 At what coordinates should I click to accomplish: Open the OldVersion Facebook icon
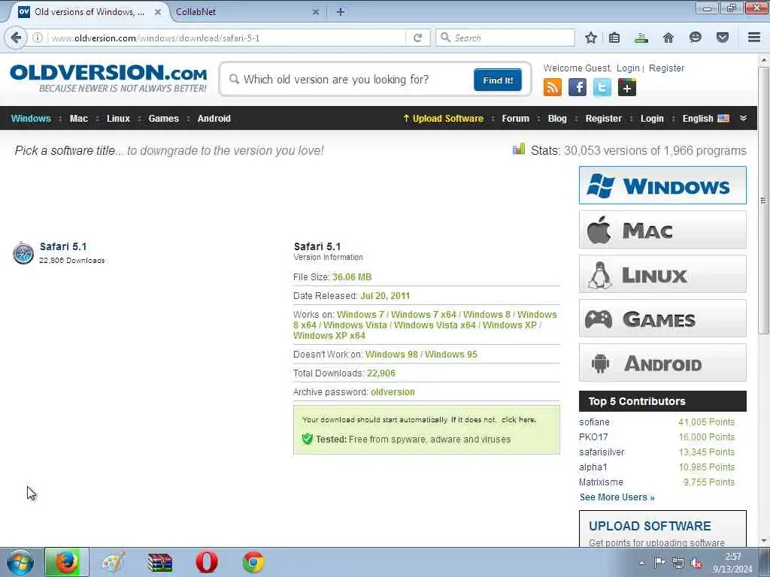(x=577, y=87)
